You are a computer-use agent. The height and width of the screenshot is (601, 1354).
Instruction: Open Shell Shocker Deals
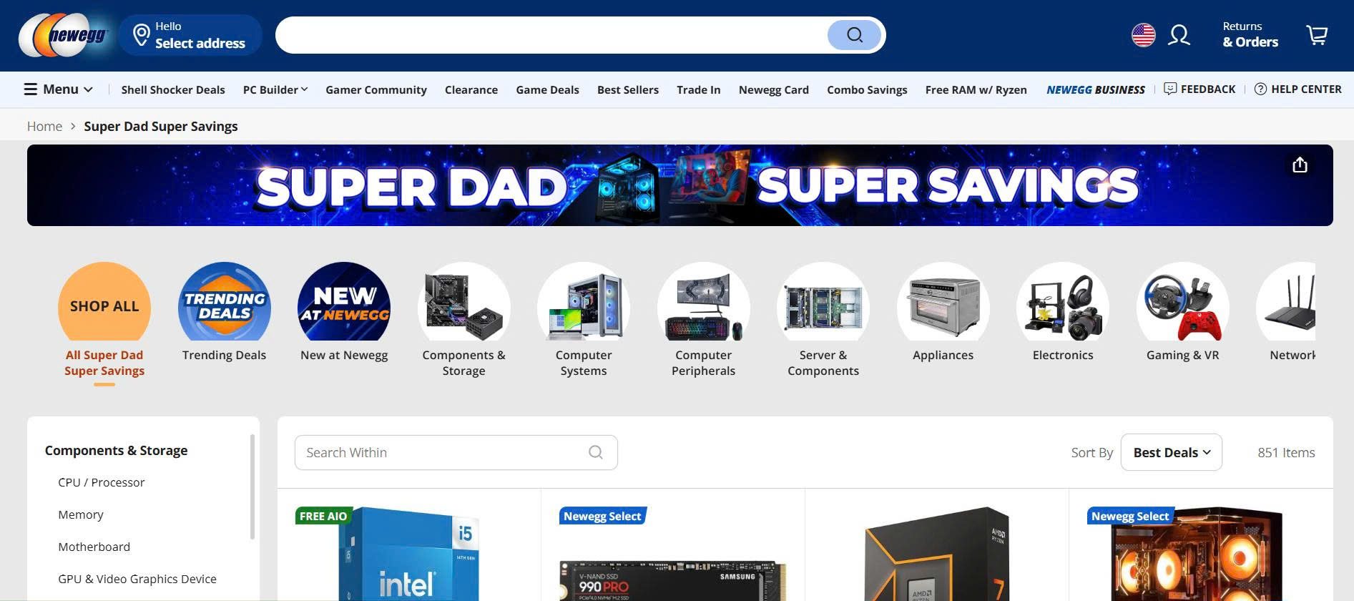point(173,89)
